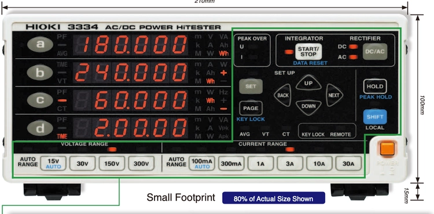The width and height of the screenshot is (434, 214).
Task: Click the lit Wh unit on display a
Action: coord(224,53)
